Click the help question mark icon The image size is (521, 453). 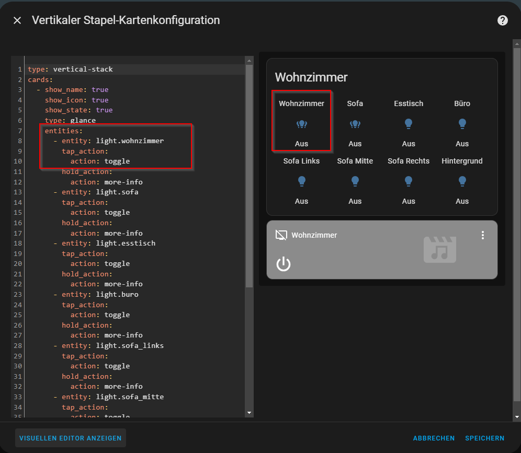[502, 20]
